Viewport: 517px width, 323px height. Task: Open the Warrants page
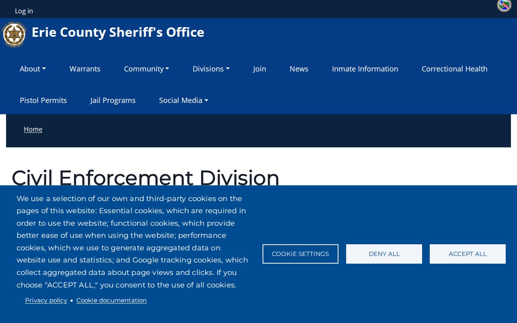(85, 69)
